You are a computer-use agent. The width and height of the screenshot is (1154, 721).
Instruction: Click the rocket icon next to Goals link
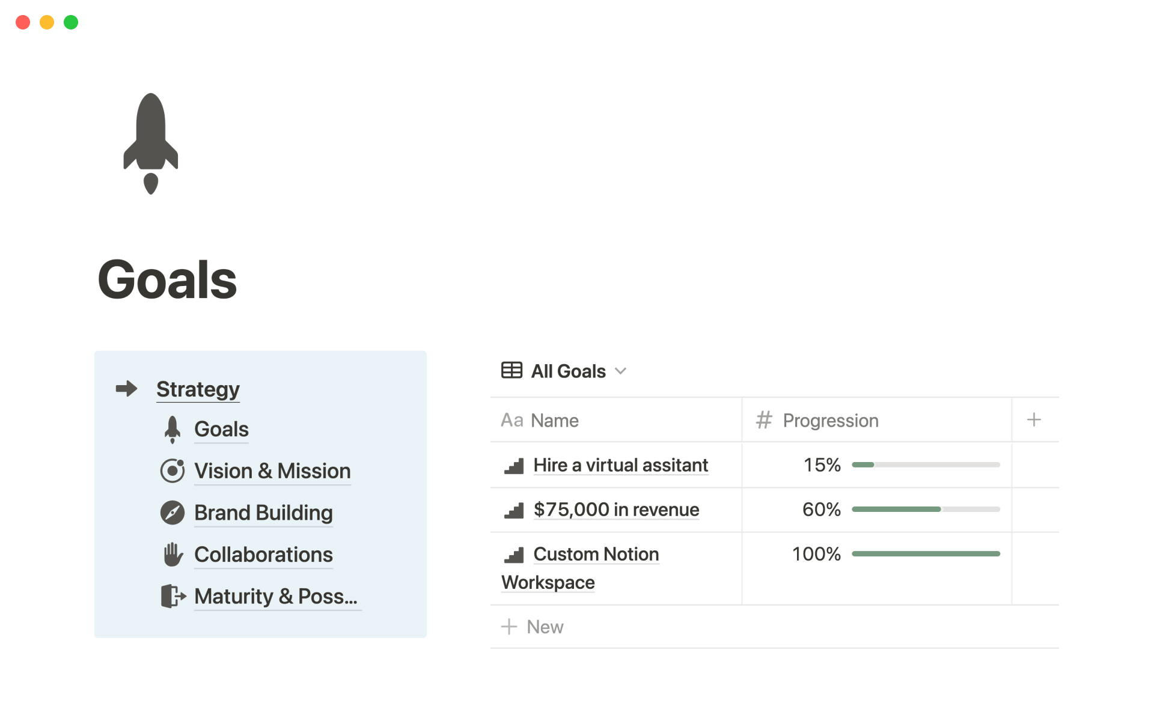coord(172,430)
